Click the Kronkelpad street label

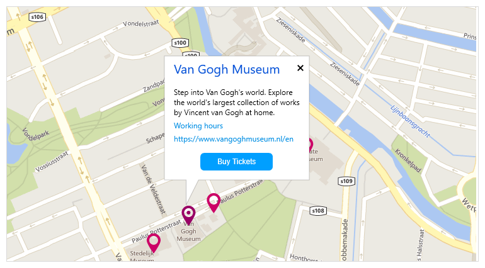[x=408, y=160]
